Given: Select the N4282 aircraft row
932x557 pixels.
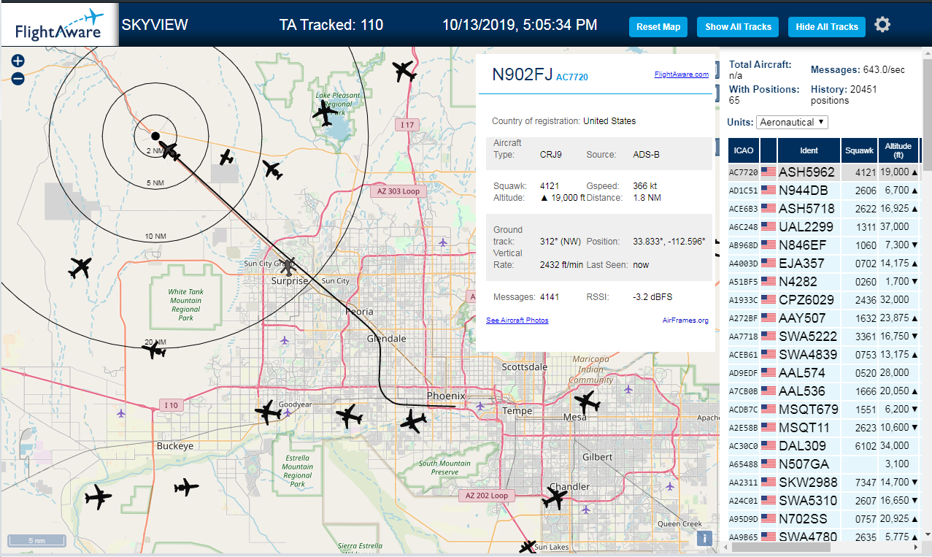Looking at the screenshot, I should point(824,282).
